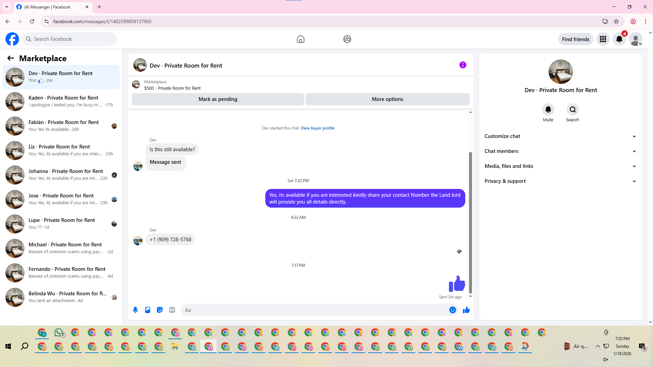Attach a file with photo icon

(x=148, y=310)
